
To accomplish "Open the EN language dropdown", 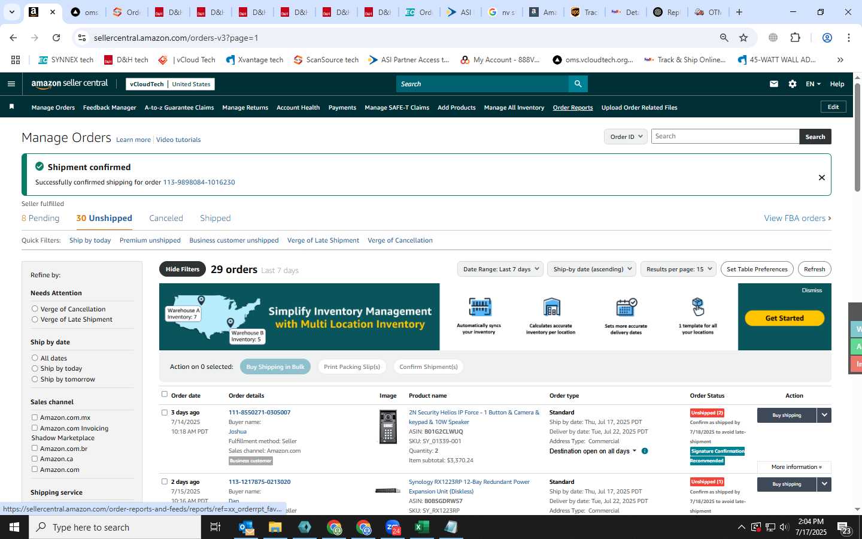I will [813, 84].
